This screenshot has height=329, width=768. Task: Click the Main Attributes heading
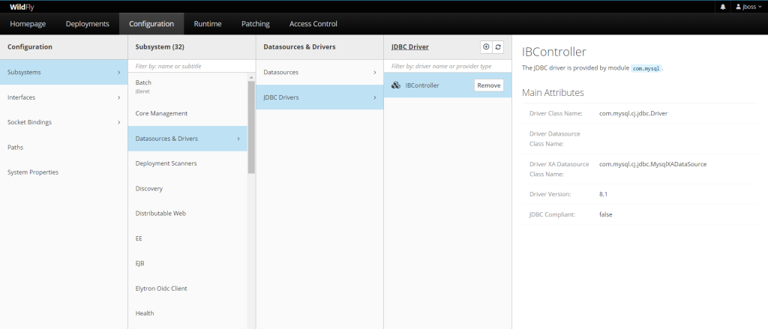[553, 92]
